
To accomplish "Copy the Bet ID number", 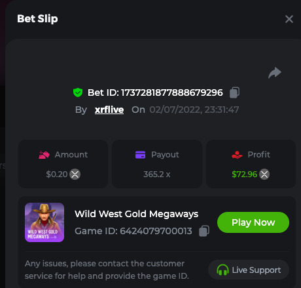I will [x=234, y=93].
